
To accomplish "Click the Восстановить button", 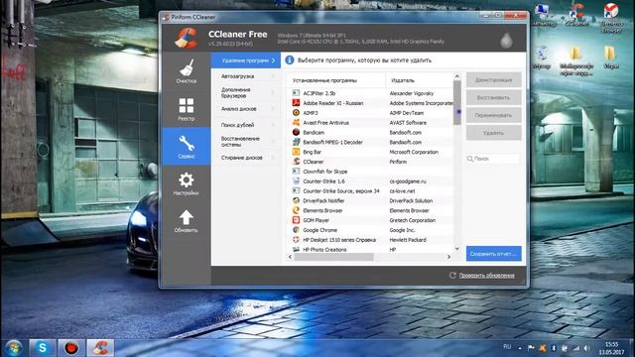I will point(494,97).
